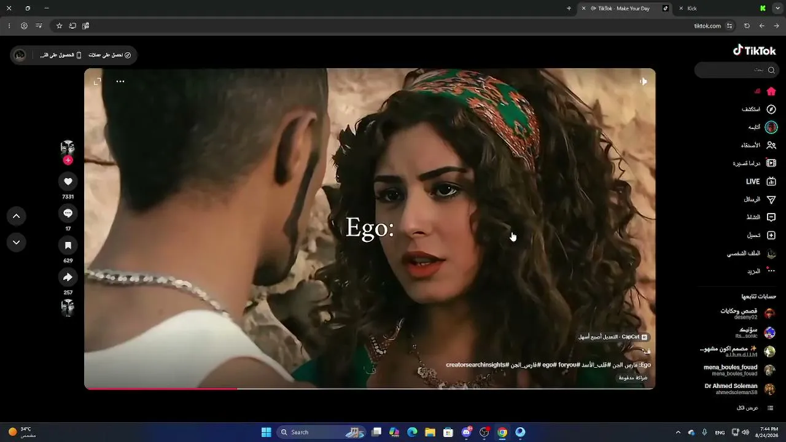Open the LIVE section icon
Screen dimensions: 786x442
pos(771,182)
